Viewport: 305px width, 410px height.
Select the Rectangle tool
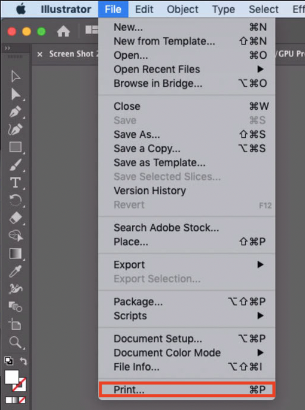(x=16, y=147)
